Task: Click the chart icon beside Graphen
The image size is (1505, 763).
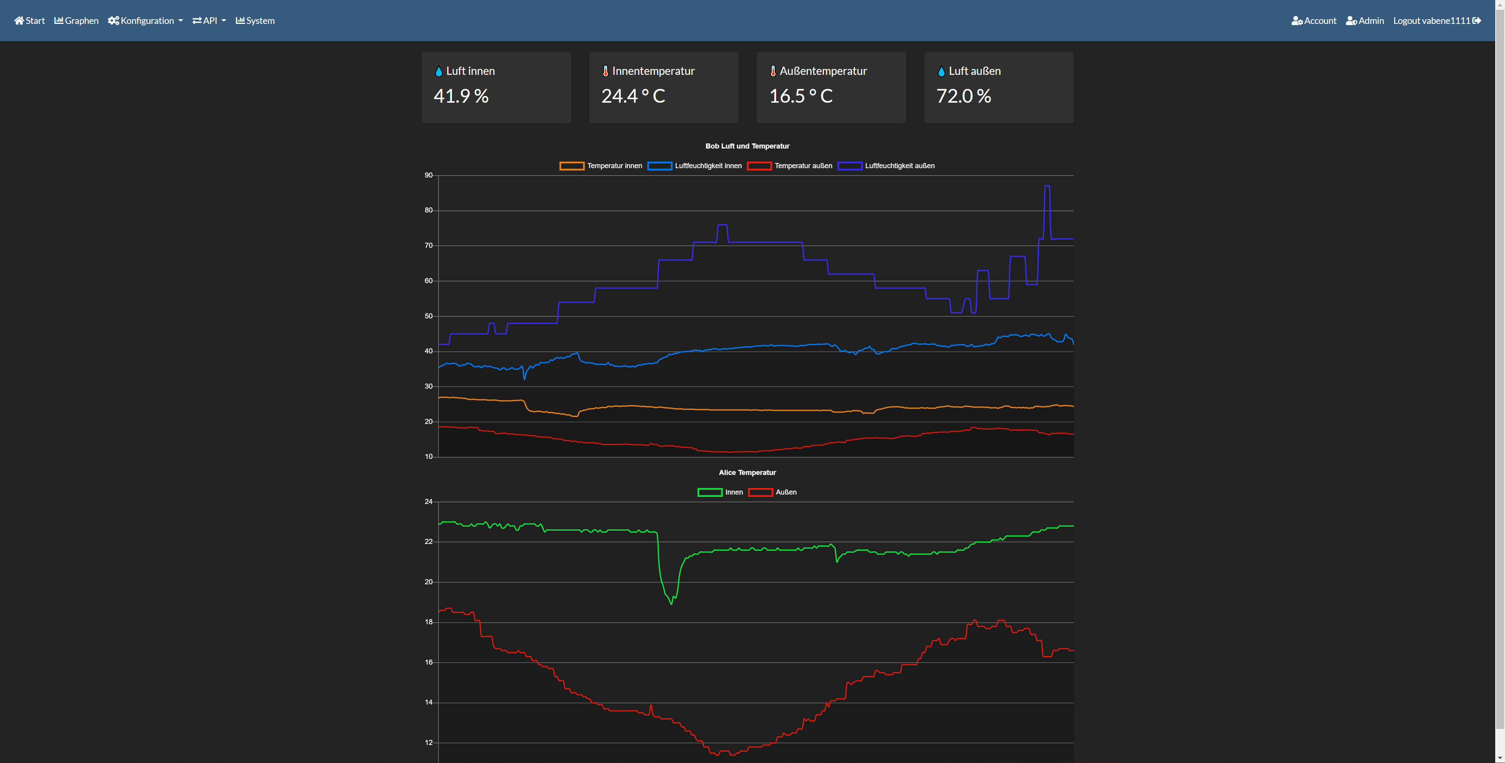Action: click(x=58, y=20)
